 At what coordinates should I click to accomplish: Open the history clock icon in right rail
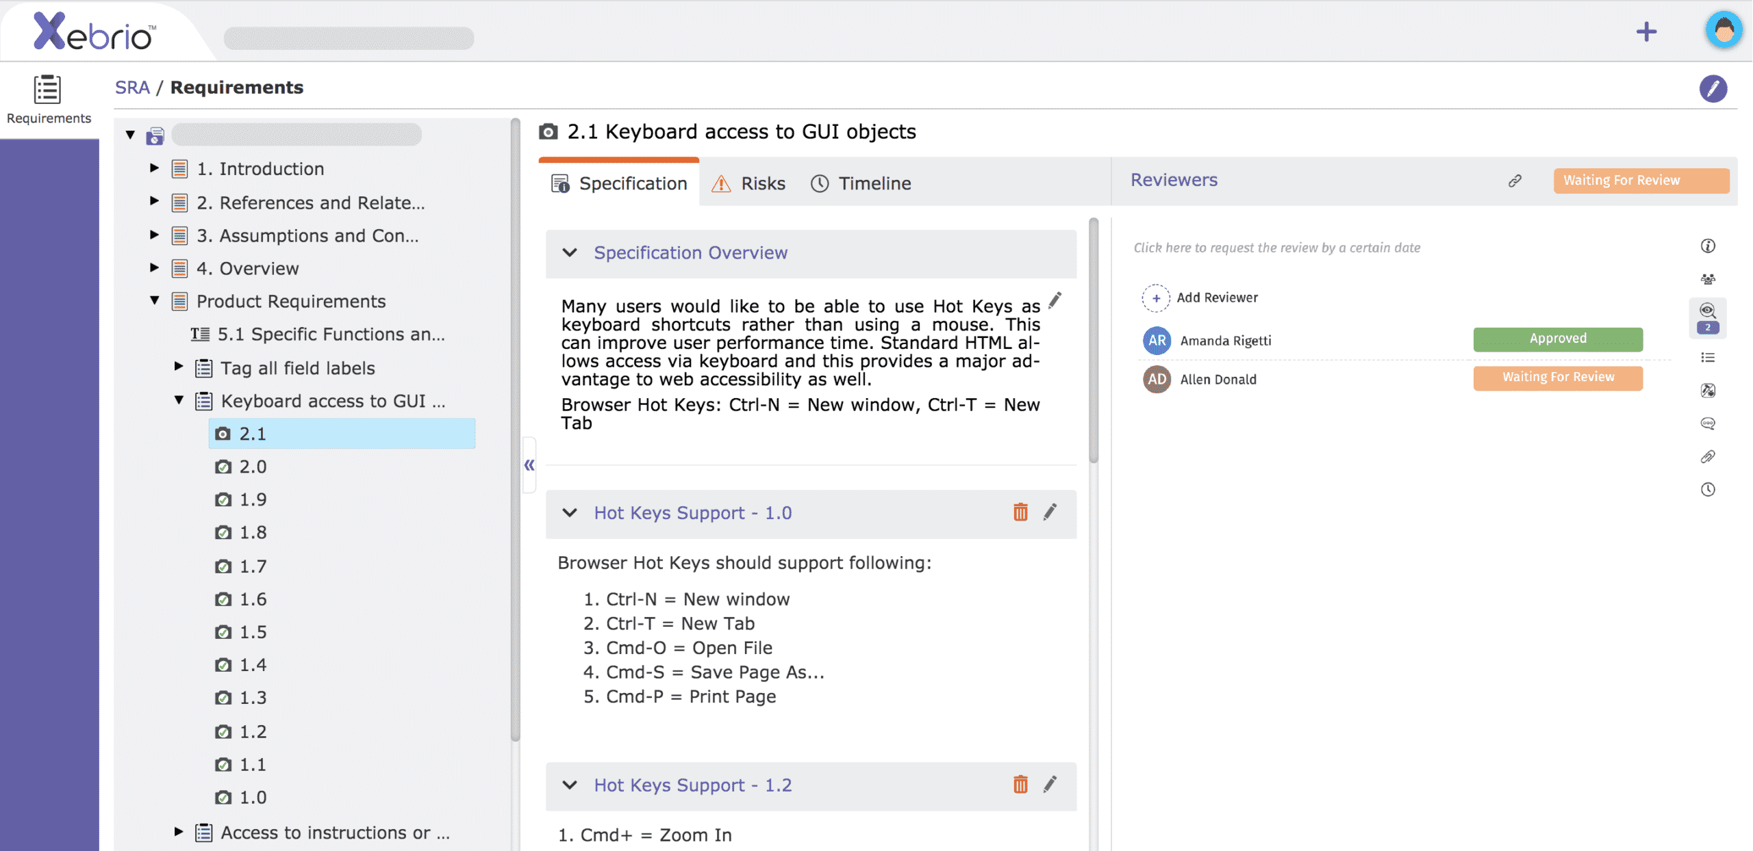pyautogui.click(x=1708, y=489)
